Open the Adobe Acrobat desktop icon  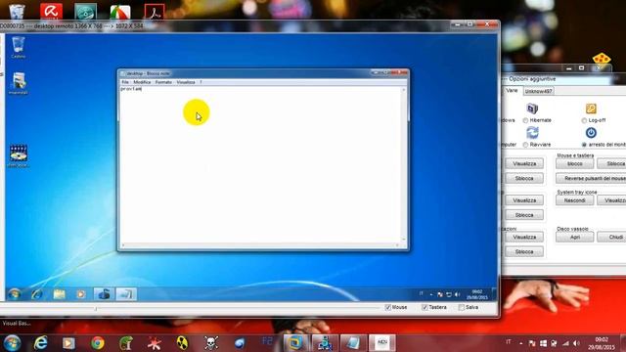pyautogui.click(x=155, y=11)
